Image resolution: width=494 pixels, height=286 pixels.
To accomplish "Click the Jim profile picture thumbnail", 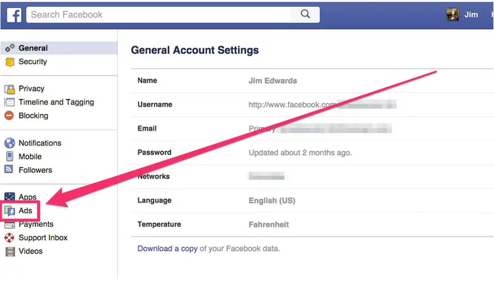I will click(453, 14).
